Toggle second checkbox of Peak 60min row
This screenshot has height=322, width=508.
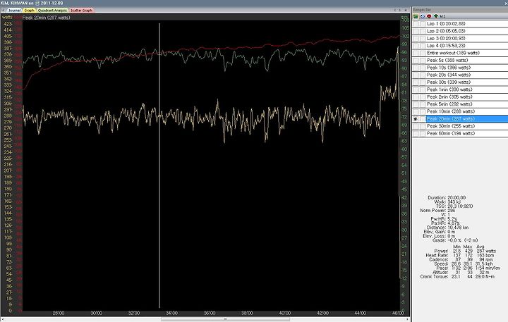[x=423, y=134]
